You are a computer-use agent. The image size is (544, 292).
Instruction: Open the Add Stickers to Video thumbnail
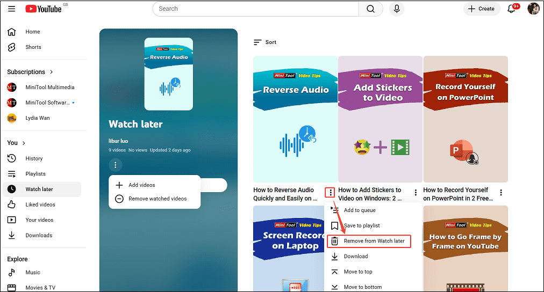[380, 119]
